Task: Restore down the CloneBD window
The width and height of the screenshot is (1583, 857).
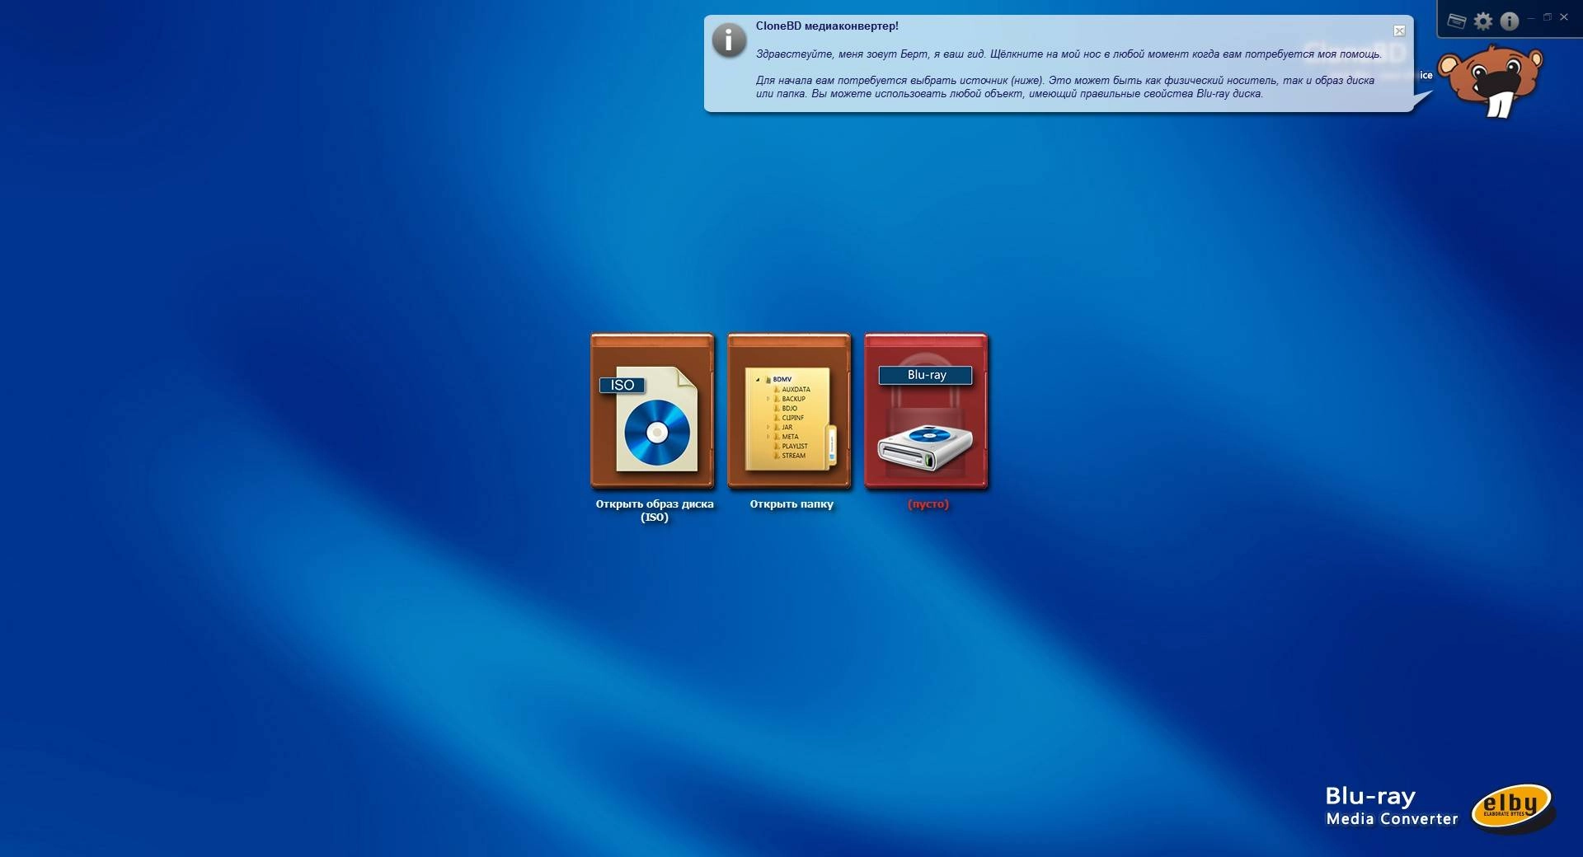Action: (x=1548, y=17)
